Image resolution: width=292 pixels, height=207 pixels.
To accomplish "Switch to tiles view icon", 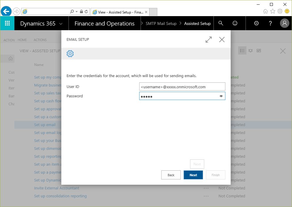I will (259, 50).
